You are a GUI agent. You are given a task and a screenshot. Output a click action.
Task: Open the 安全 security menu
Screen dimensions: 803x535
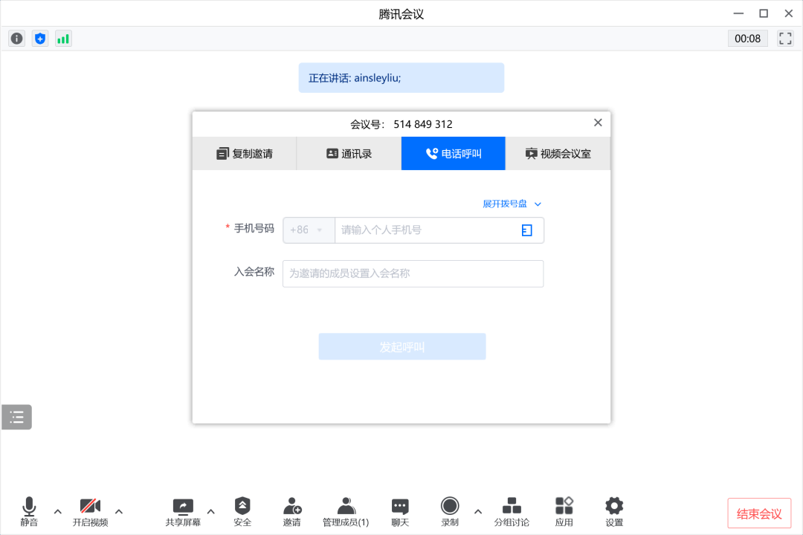click(242, 511)
